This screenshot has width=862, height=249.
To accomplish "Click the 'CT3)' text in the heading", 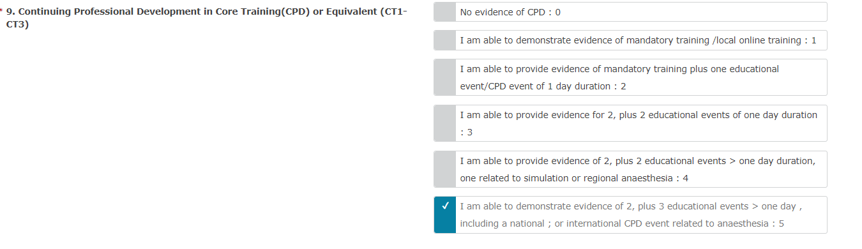I will point(17,25).
